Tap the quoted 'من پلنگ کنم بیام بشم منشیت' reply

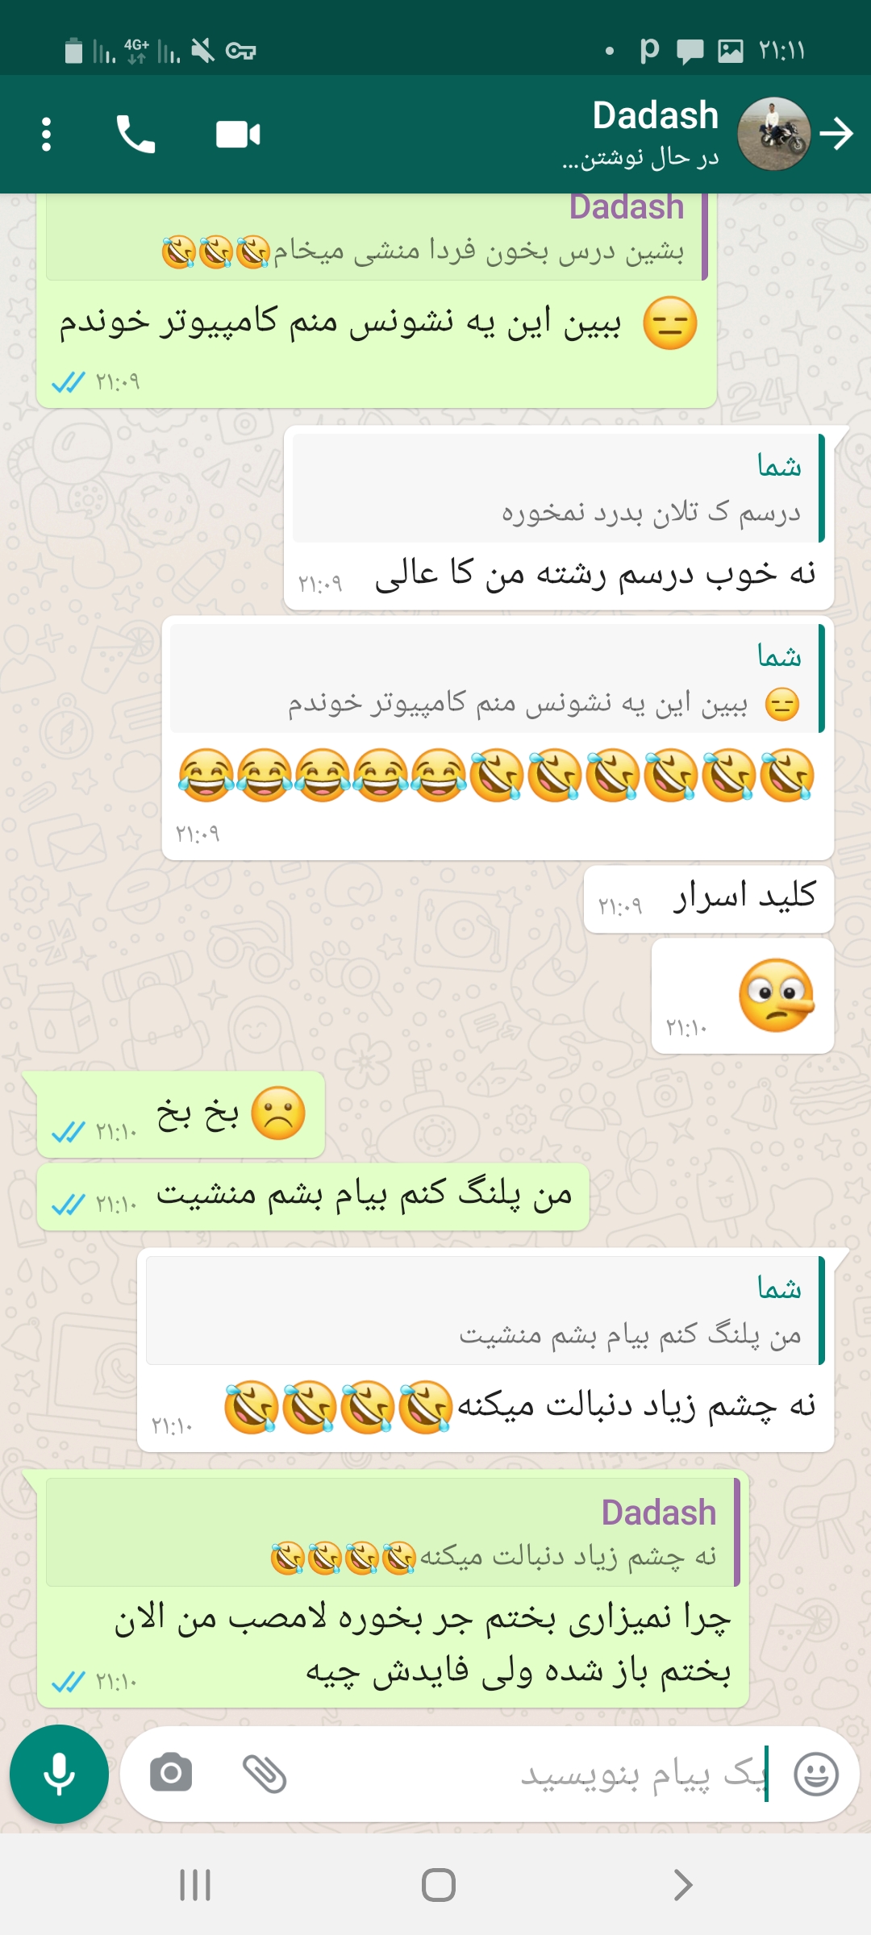pyautogui.click(x=486, y=1311)
